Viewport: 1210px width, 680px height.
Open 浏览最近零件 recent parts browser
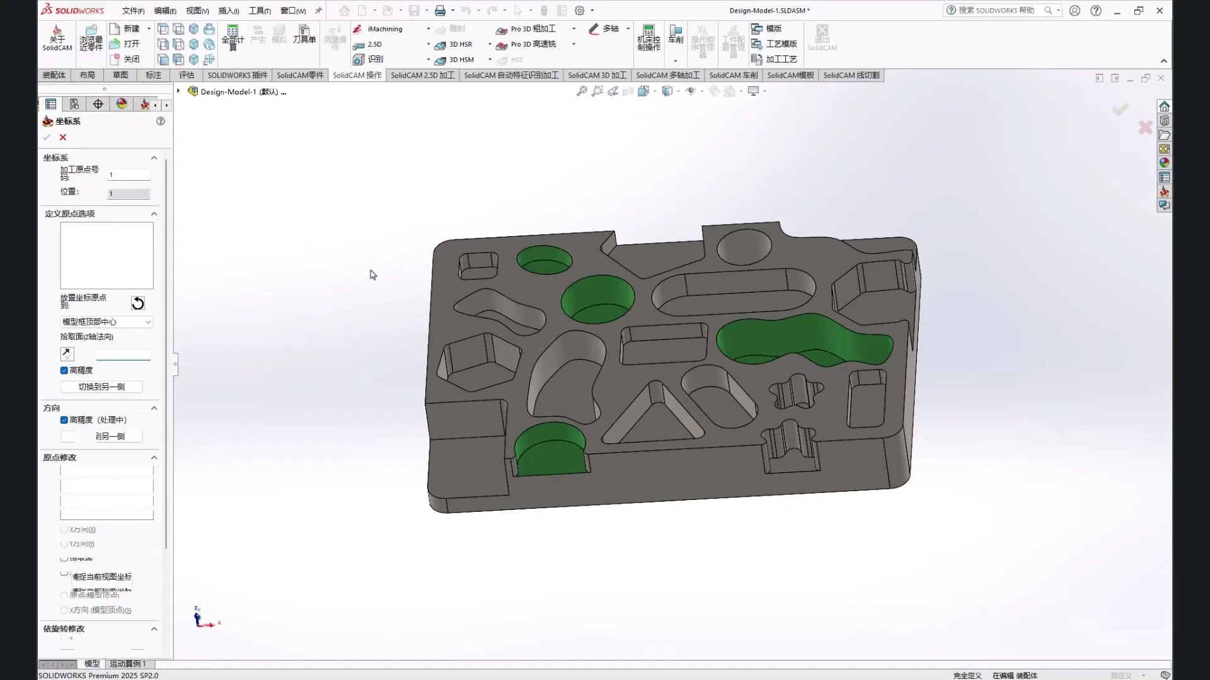click(x=91, y=37)
